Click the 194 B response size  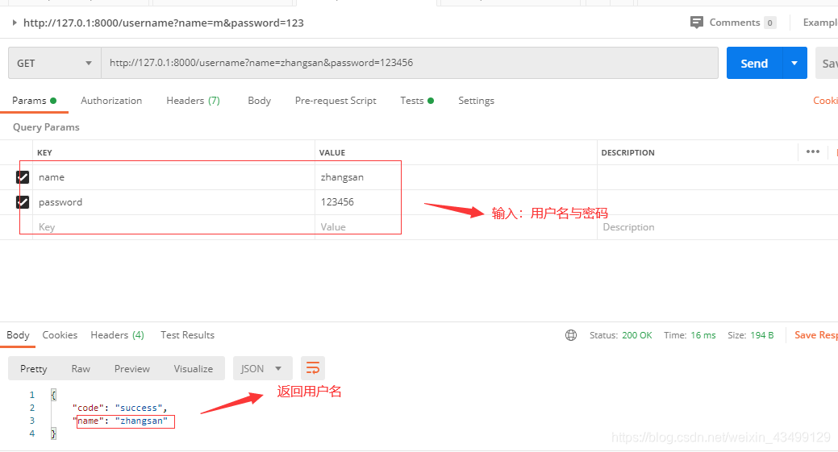click(x=762, y=335)
